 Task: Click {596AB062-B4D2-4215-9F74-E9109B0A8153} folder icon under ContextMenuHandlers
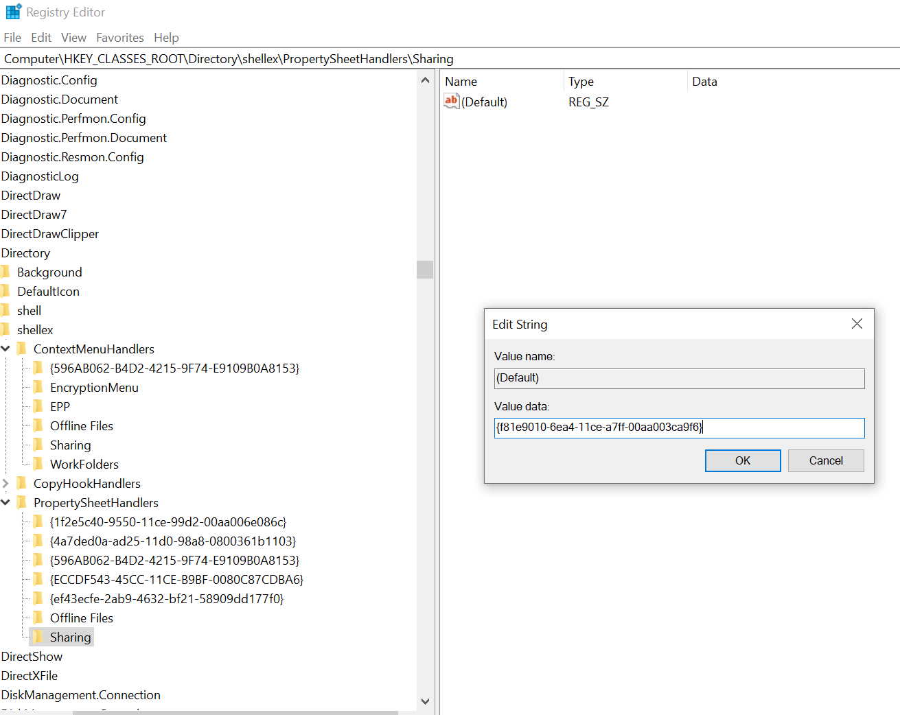click(x=38, y=368)
